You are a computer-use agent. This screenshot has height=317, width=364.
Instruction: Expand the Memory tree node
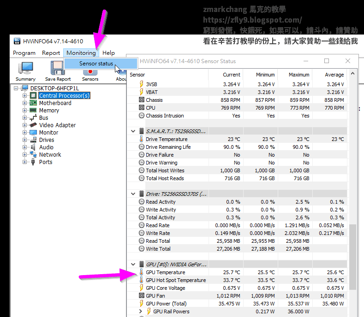pyautogui.click(x=24, y=110)
